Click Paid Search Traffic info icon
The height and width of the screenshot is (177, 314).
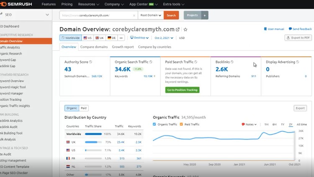(196, 62)
